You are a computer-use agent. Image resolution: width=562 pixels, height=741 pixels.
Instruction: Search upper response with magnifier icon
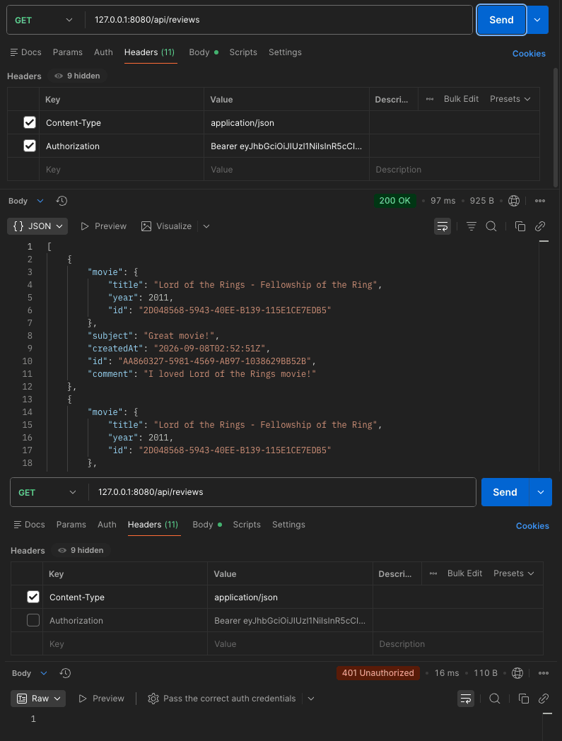tap(491, 226)
